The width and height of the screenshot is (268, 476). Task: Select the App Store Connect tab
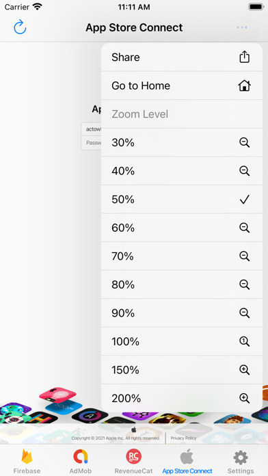tap(187, 461)
